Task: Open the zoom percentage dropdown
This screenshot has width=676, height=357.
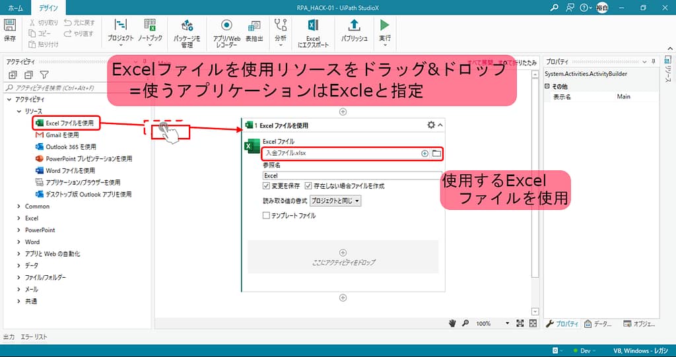Action: [507, 323]
